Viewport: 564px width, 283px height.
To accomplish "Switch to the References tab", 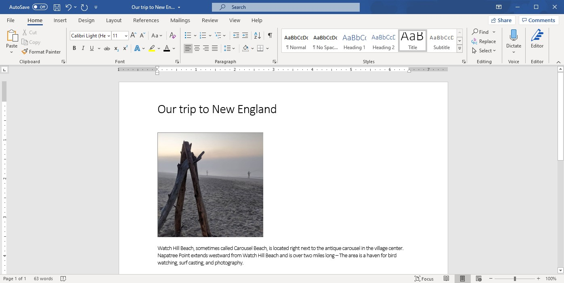I will point(146,20).
